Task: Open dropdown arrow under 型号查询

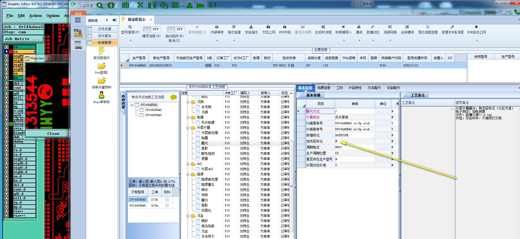Action: pyautogui.click(x=130, y=41)
